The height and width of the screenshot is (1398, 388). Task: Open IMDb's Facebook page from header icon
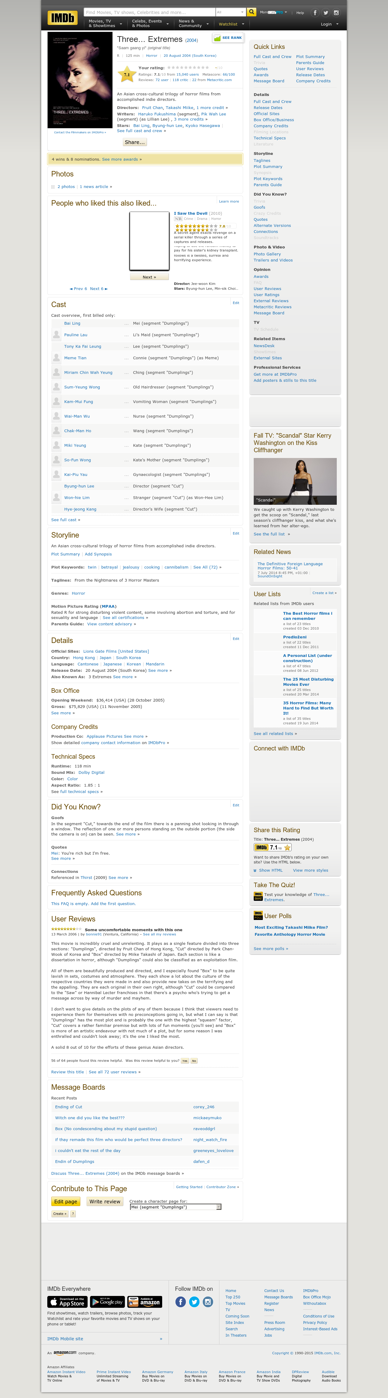click(315, 12)
